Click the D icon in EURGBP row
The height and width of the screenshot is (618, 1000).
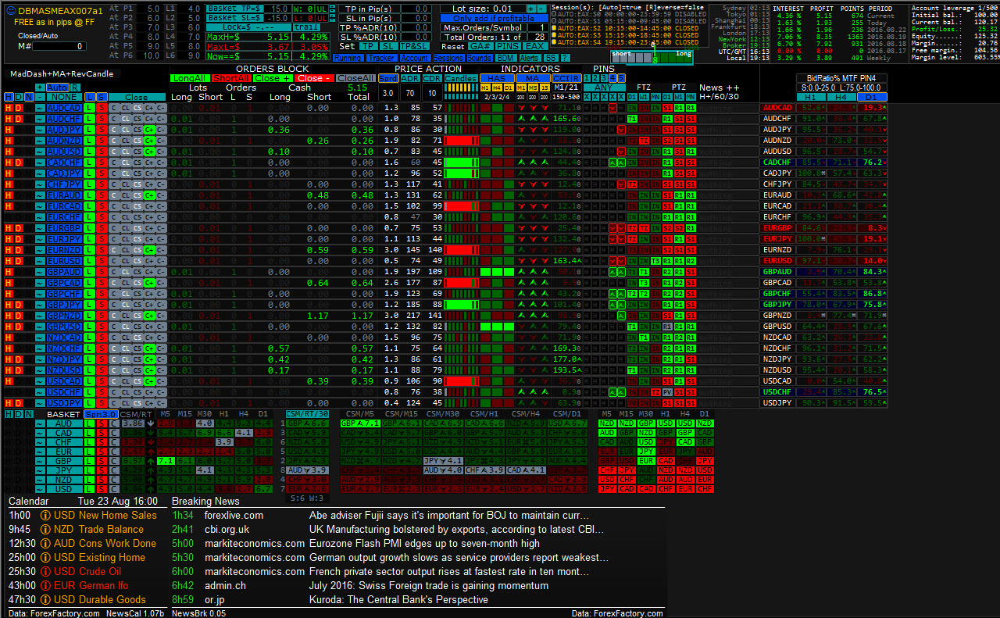pyautogui.click(x=20, y=228)
